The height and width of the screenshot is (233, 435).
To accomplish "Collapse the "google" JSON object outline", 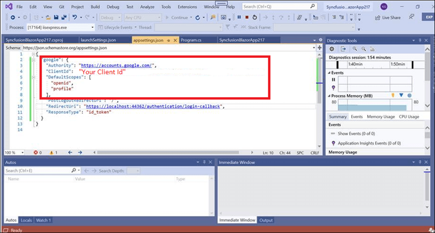I will tap(32, 60).
